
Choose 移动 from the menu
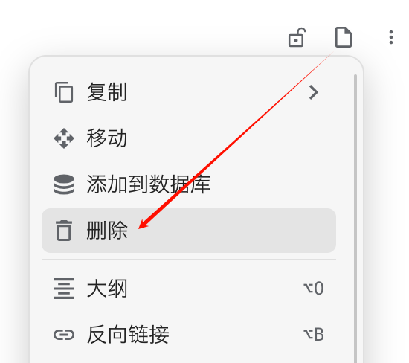189,138
